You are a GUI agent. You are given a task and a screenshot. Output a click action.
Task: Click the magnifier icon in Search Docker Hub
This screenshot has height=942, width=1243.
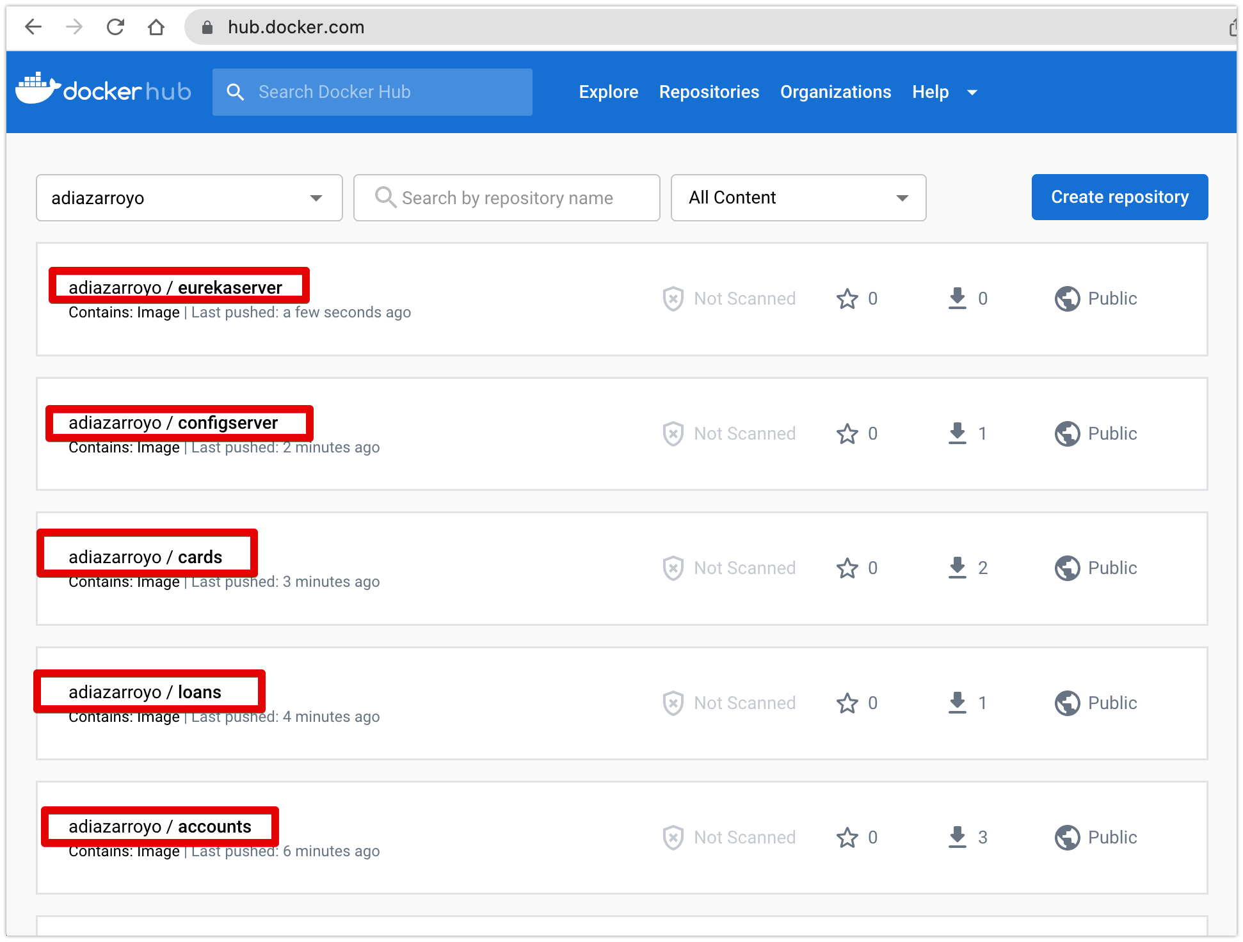tap(235, 92)
